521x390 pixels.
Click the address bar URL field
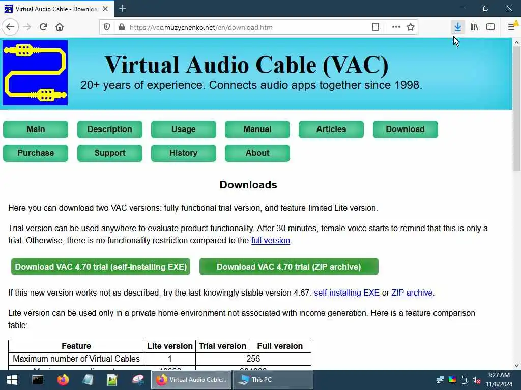click(246, 27)
